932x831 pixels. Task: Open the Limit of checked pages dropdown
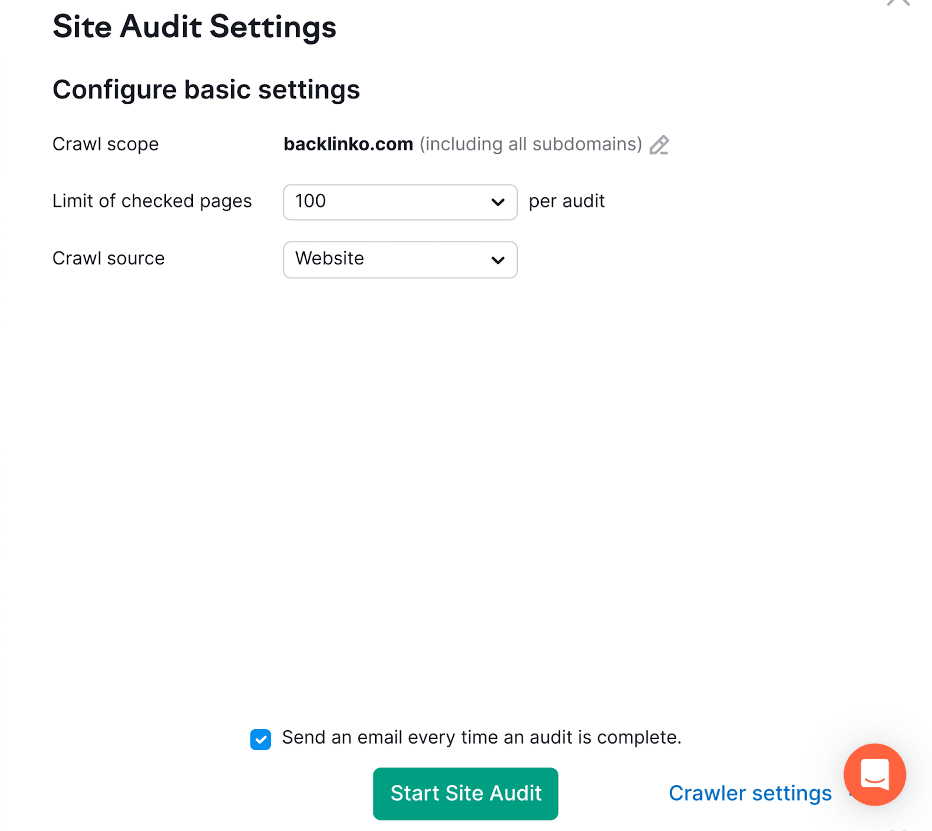(400, 202)
